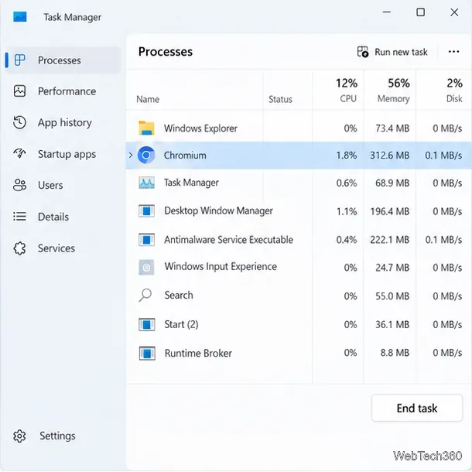Click Windows Explorer's 73.4 MB memory value
The height and width of the screenshot is (472, 472).
(392, 128)
